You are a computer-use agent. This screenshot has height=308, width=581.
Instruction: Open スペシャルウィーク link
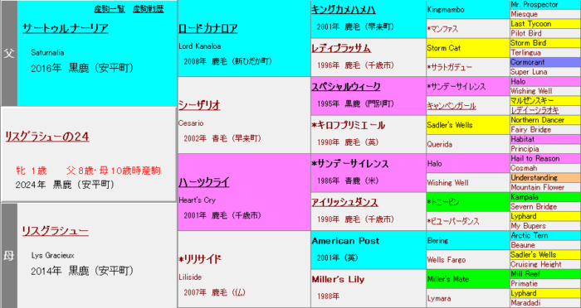tap(346, 86)
